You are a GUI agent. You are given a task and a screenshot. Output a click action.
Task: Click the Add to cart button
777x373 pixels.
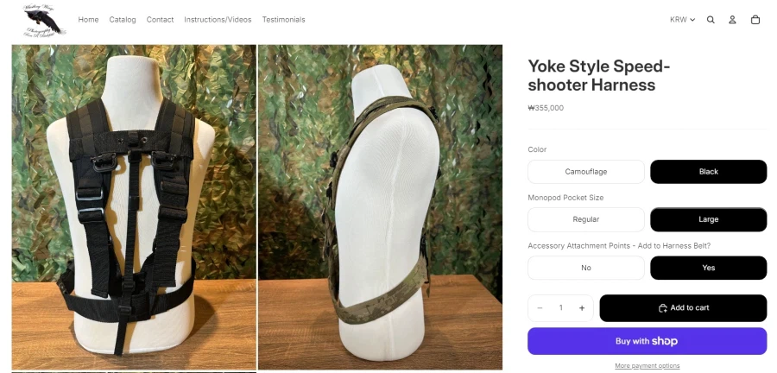click(683, 308)
